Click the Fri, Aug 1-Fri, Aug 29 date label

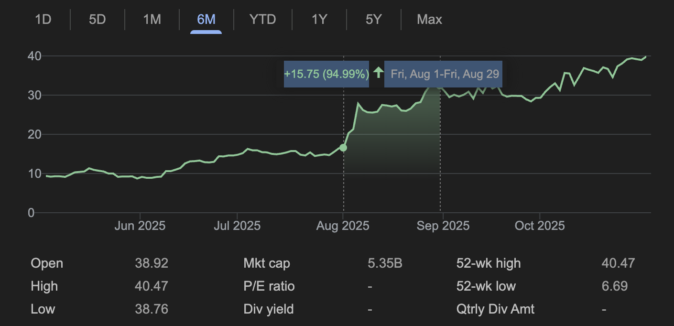click(443, 74)
